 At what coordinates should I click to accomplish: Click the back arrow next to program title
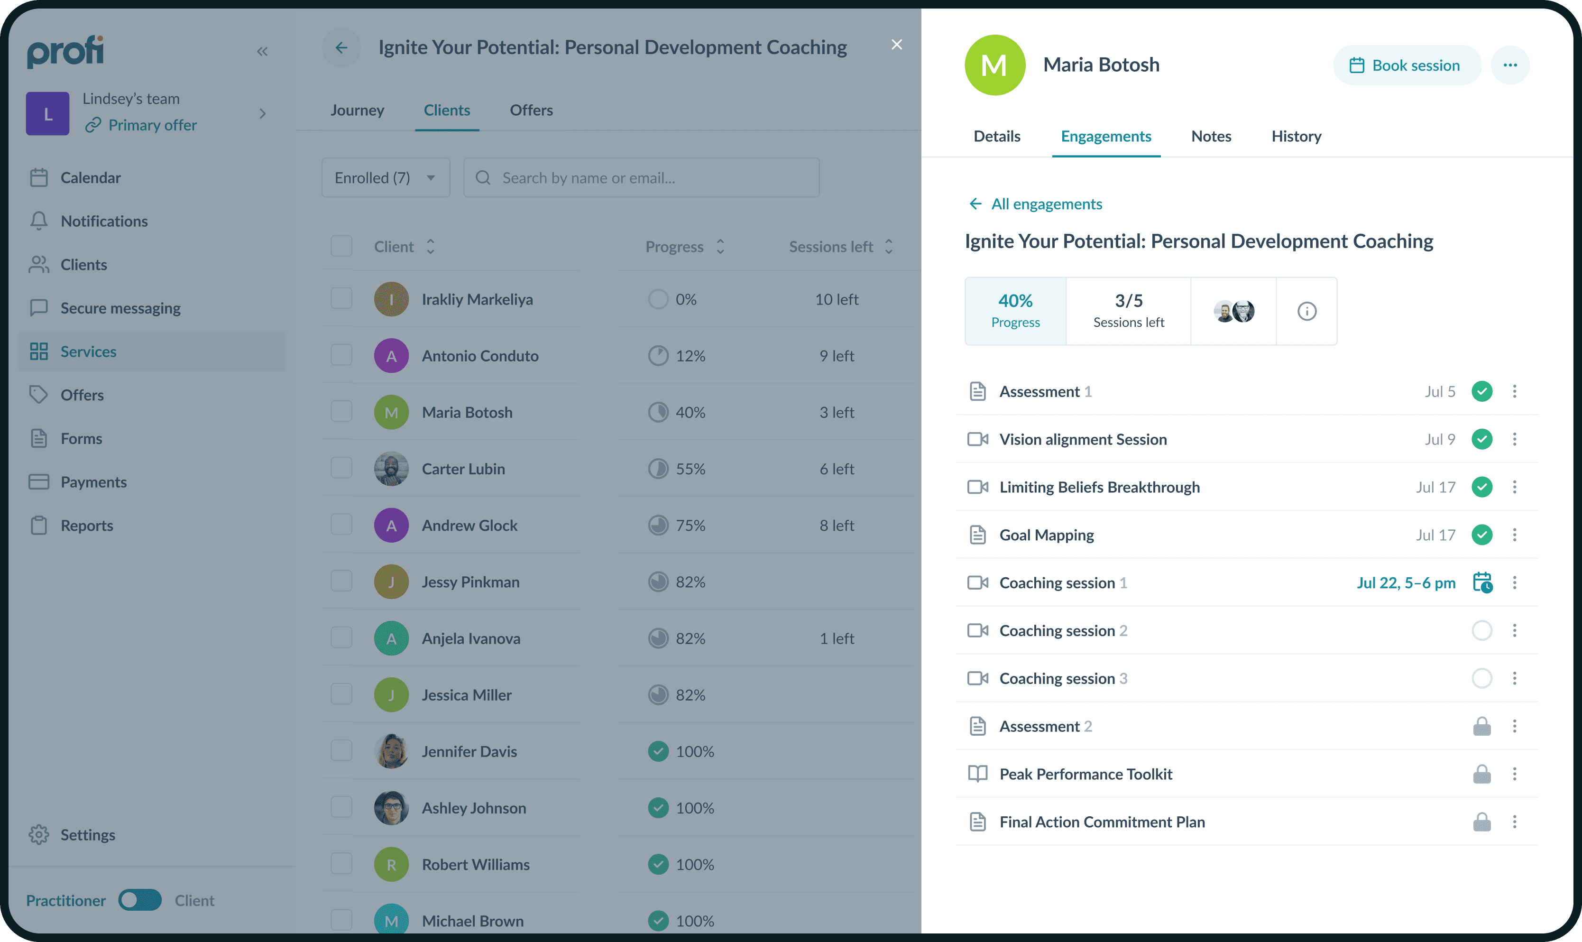coord(341,47)
